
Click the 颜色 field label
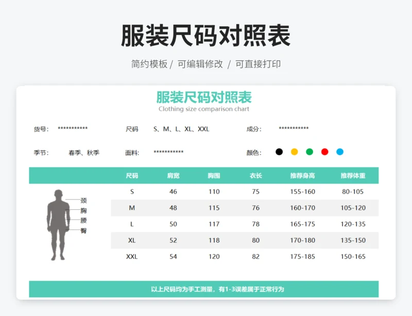pos(254,153)
